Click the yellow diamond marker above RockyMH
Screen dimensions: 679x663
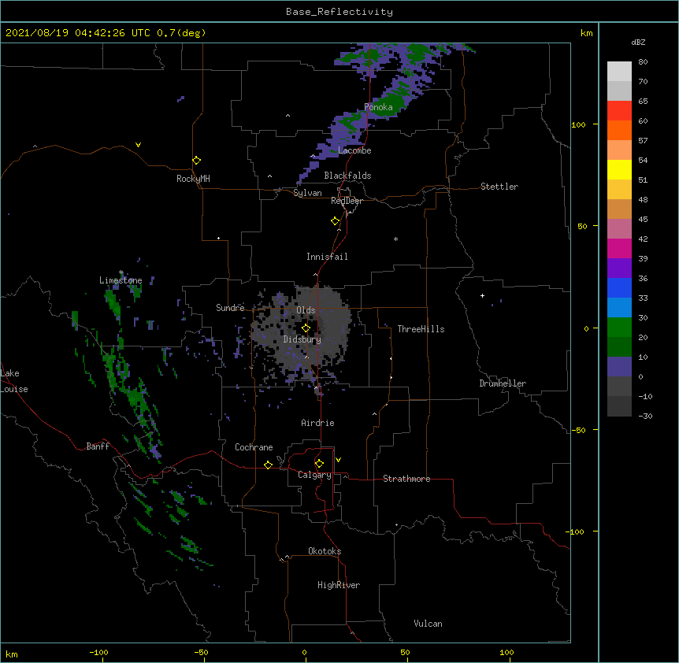[197, 161]
